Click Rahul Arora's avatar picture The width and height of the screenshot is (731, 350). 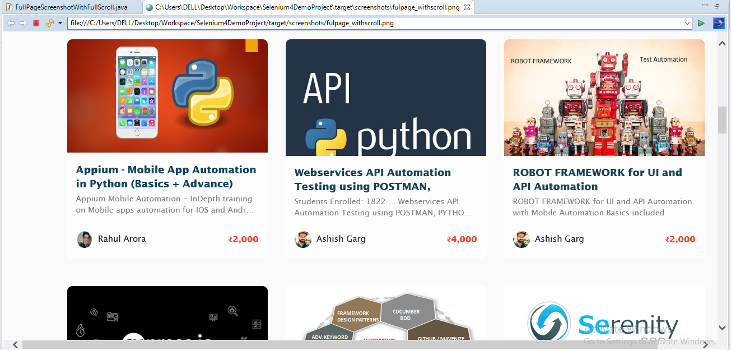tap(85, 240)
